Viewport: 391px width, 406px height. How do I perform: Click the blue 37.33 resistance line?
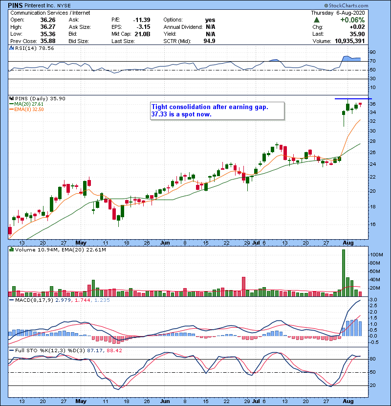tap(353, 99)
